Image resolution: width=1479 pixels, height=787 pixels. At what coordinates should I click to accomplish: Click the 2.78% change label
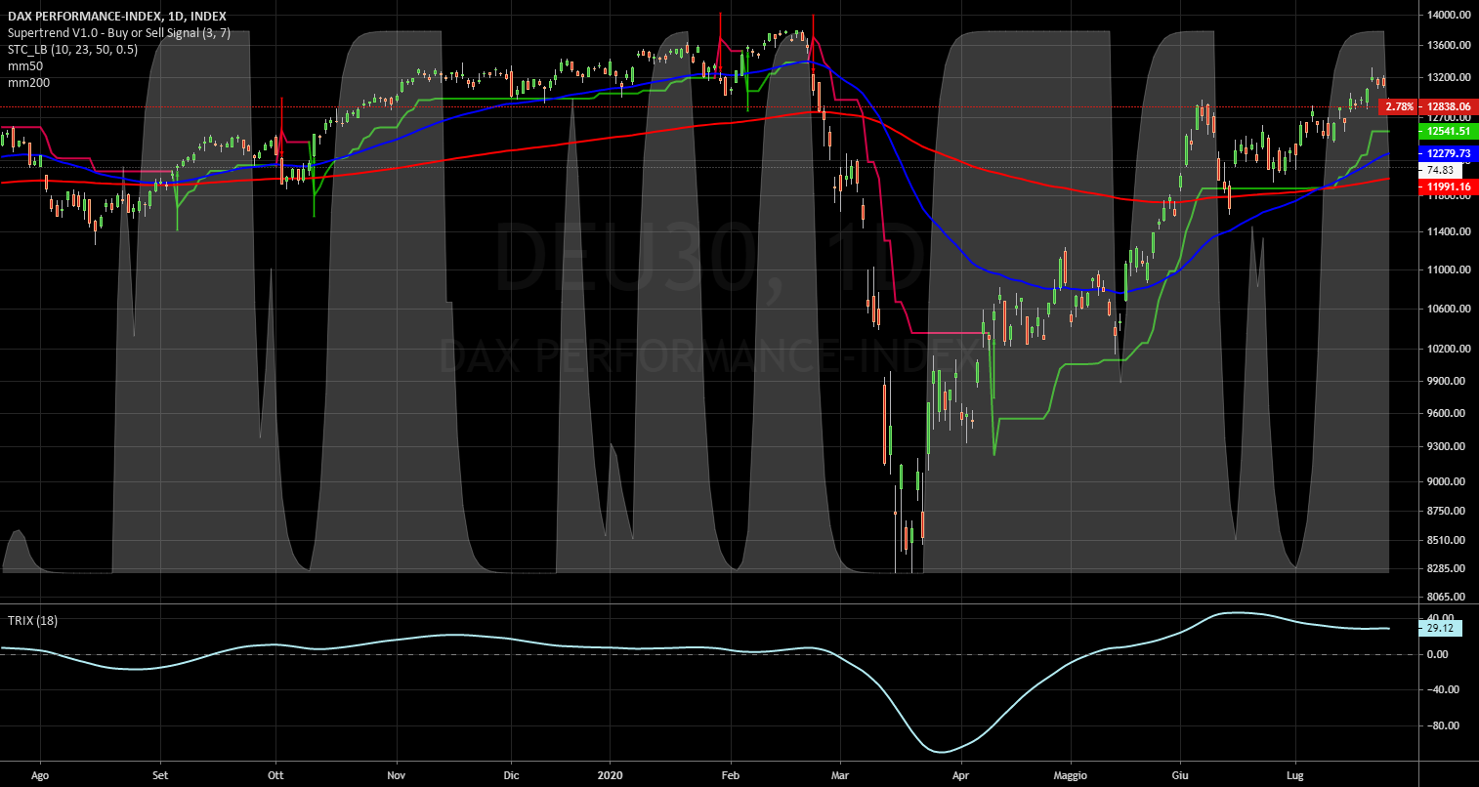coord(1399,106)
